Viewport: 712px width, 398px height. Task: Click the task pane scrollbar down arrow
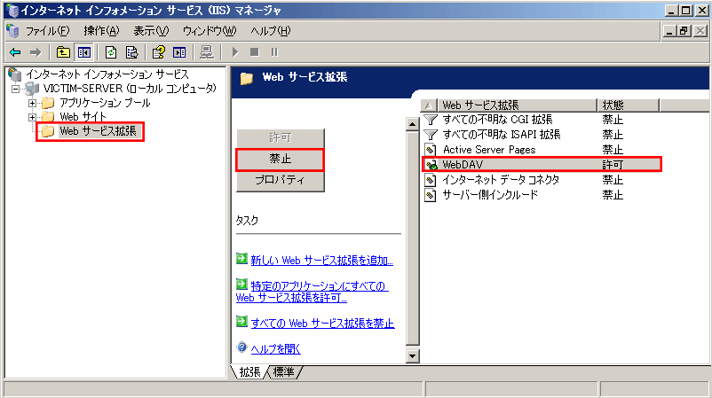pos(412,355)
